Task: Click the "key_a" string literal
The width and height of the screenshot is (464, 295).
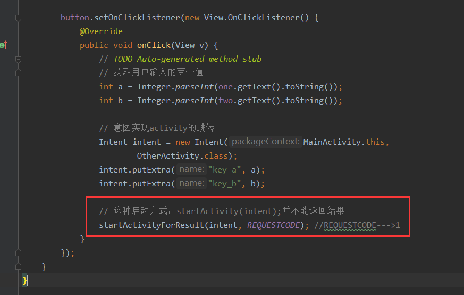Action: click(x=225, y=170)
